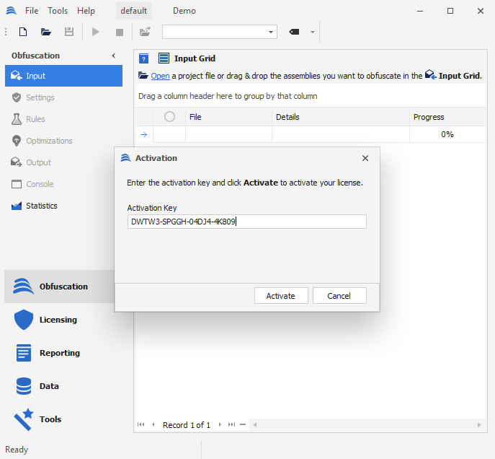The height and width of the screenshot is (459, 495).
Task: Click the Open project folder icon
Action: pyautogui.click(x=46, y=32)
